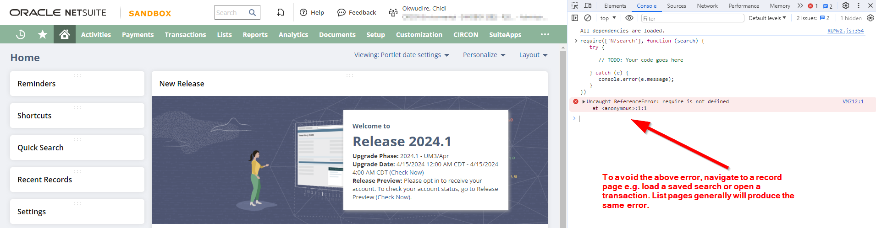
Task: Close the DevTools panel
Action: click(870, 5)
